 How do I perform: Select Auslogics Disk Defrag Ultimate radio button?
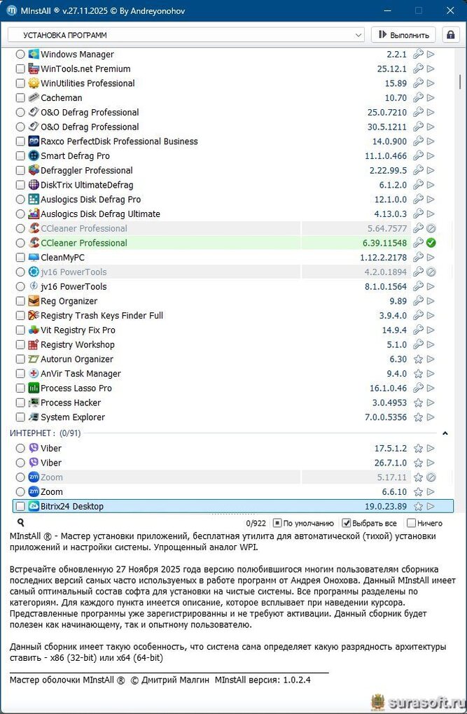point(20,214)
